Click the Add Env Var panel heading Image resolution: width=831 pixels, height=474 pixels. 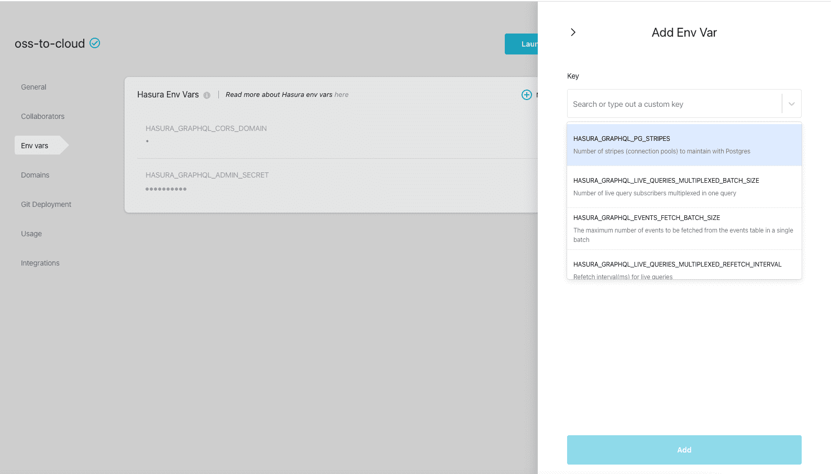click(x=684, y=32)
